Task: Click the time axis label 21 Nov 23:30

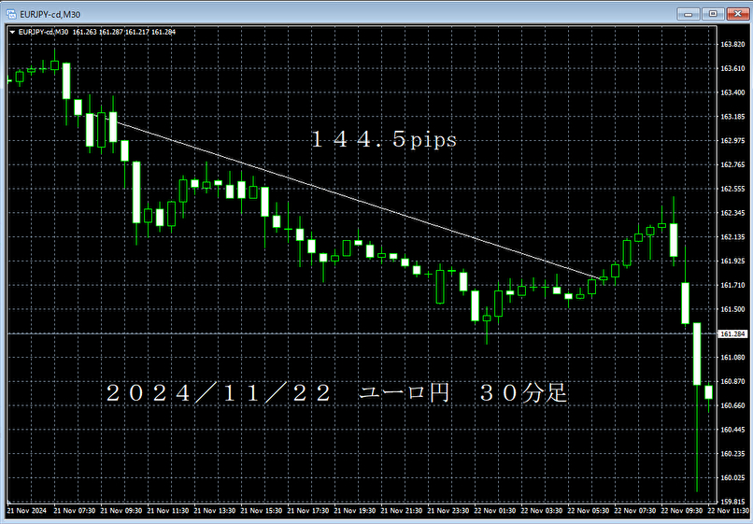Action: (x=448, y=511)
